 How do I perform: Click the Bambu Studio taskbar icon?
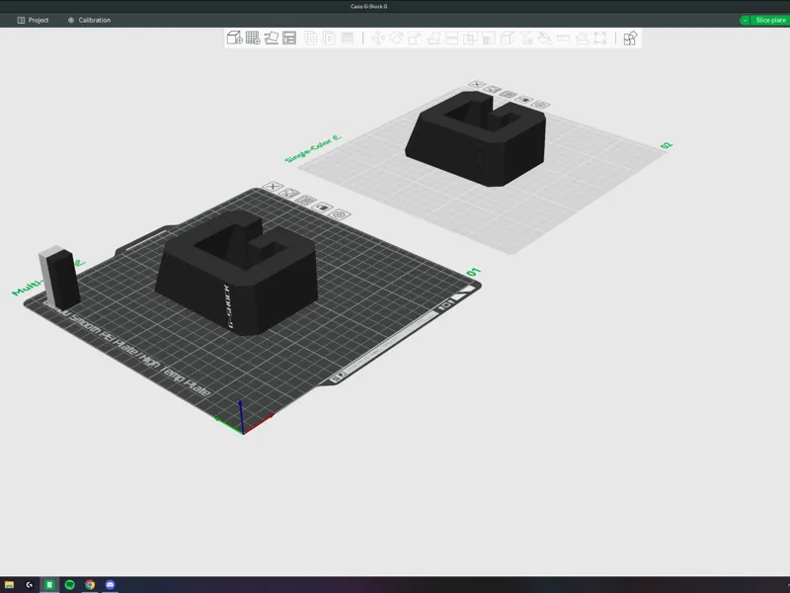[49, 585]
